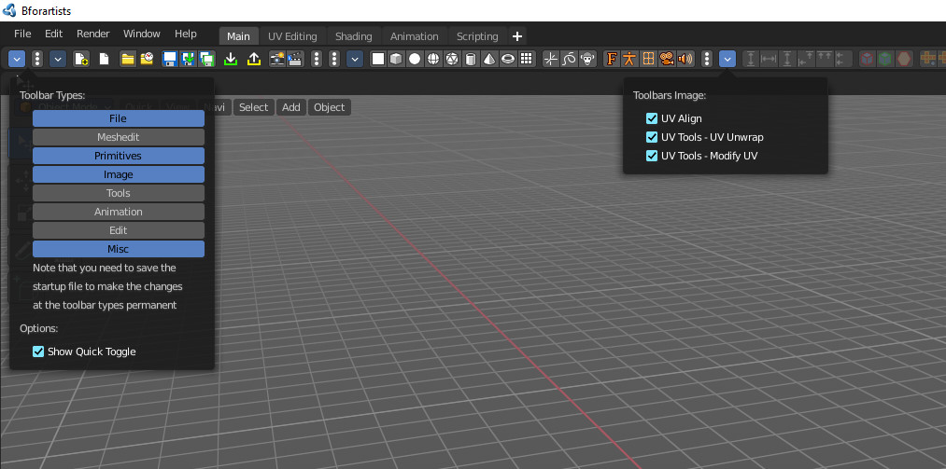Open the Render menu

[x=92, y=34]
